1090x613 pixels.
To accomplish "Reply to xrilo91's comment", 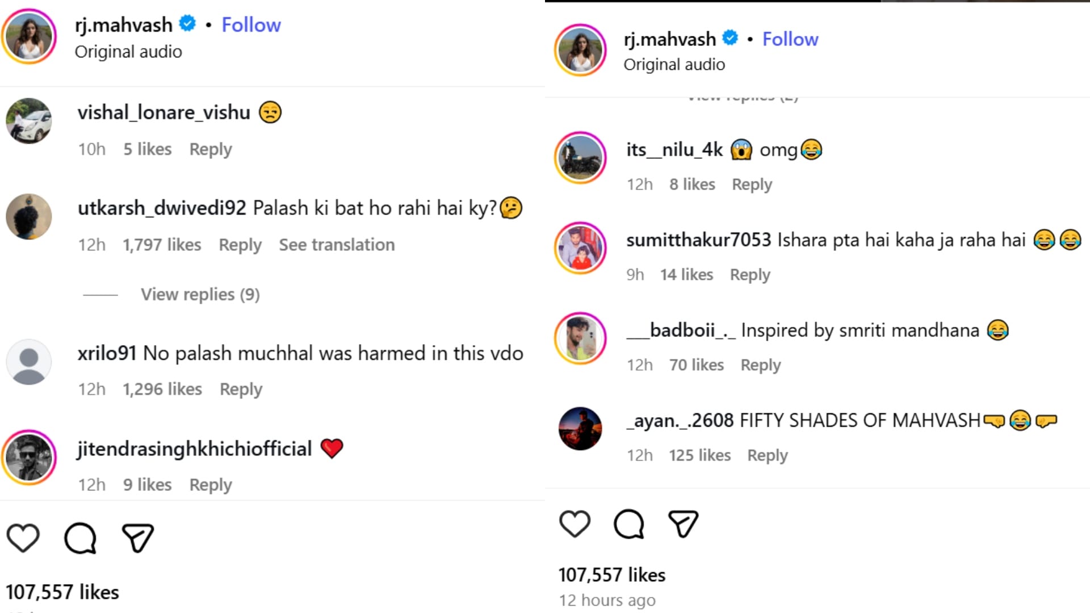I will [241, 389].
